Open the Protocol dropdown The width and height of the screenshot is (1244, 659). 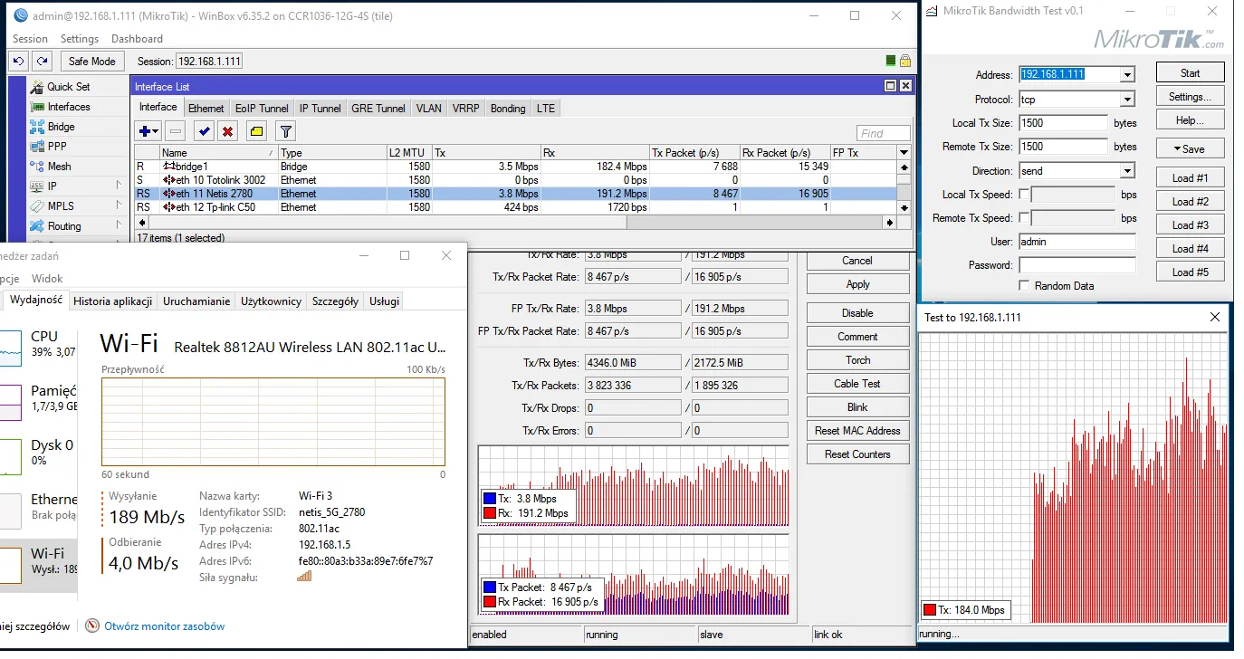1127,100
